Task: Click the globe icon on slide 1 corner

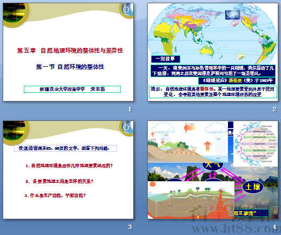Action: click(x=127, y=10)
